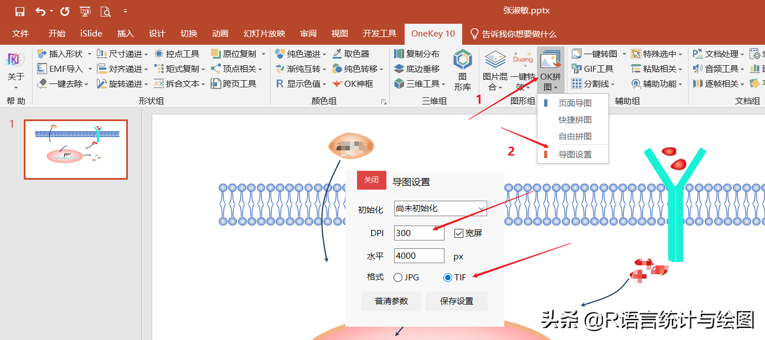Click the 水平 pixel input field
Viewport: 765px width, 340px height.
[x=419, y=256]
